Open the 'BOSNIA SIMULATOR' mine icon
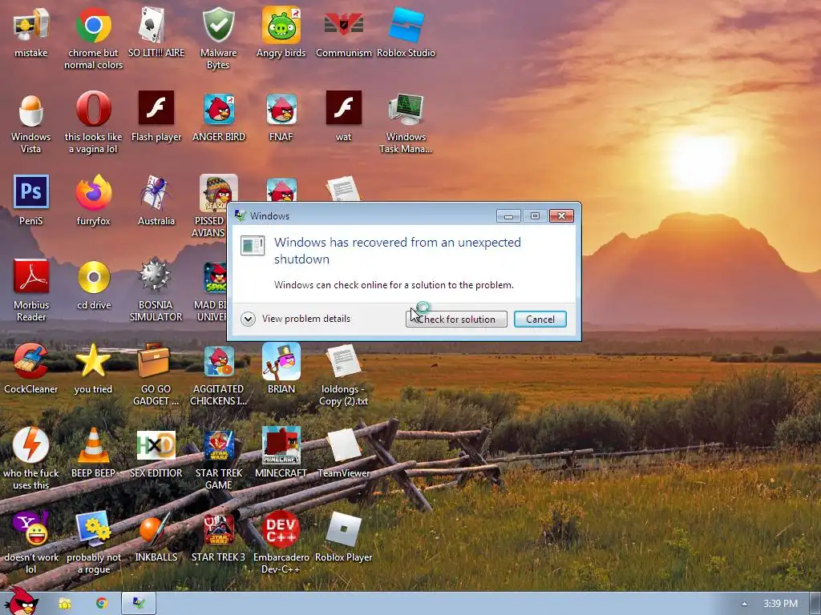The height and width of the screenshot is (615, 821). pos(156,276)
